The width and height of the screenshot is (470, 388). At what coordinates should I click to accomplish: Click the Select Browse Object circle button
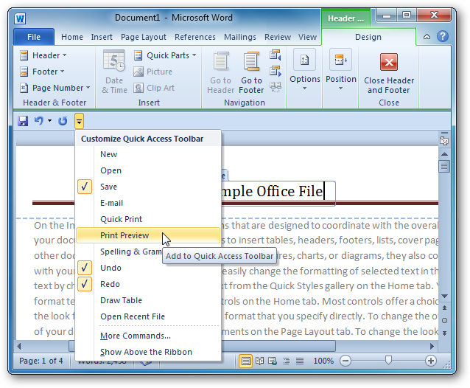444,320
